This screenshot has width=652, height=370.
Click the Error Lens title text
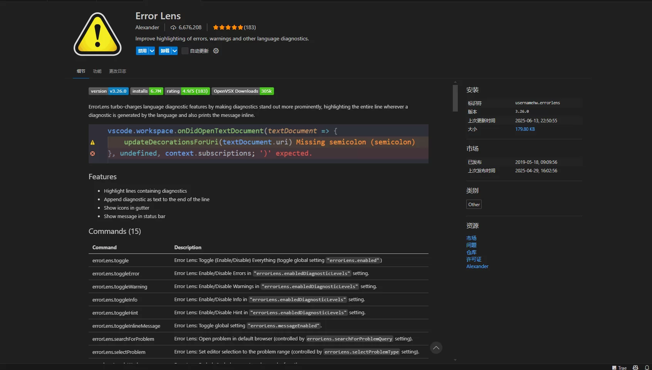coord(158,16)
